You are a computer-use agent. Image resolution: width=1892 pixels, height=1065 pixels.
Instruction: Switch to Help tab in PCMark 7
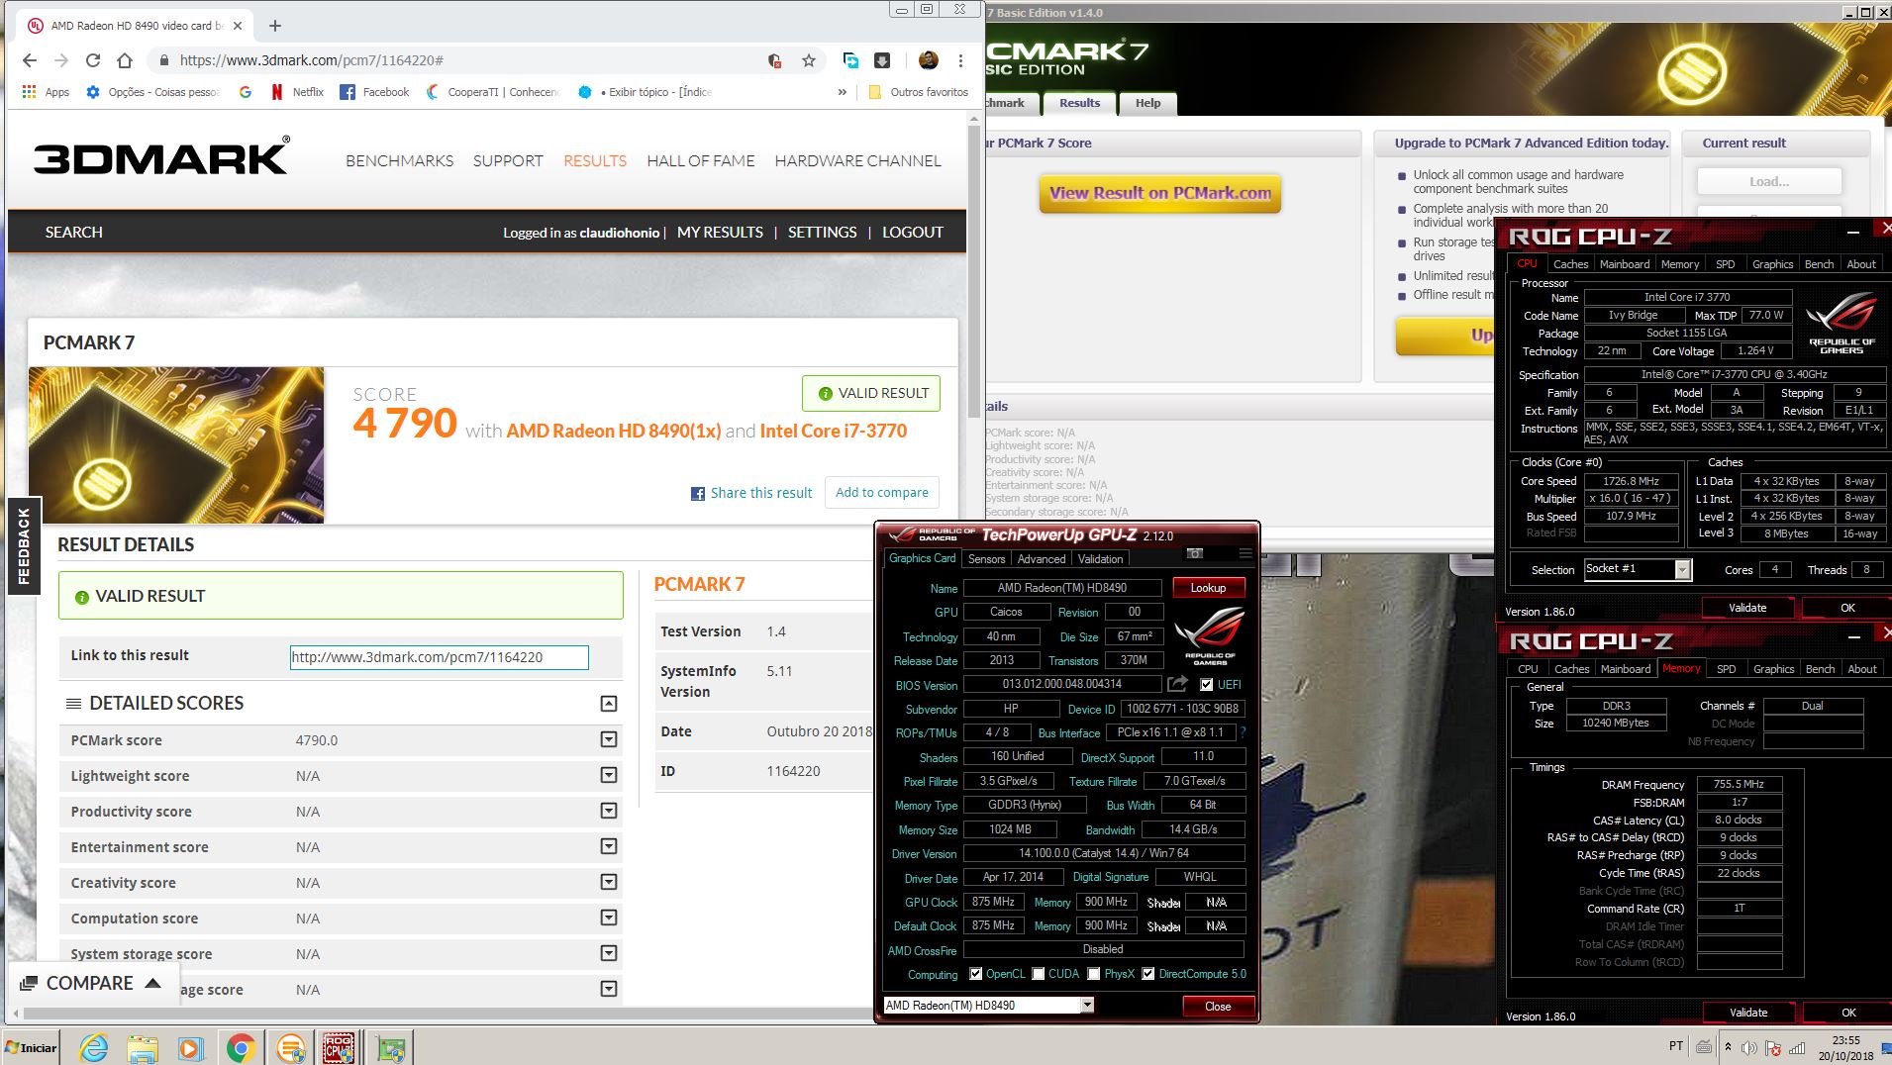1147,103
